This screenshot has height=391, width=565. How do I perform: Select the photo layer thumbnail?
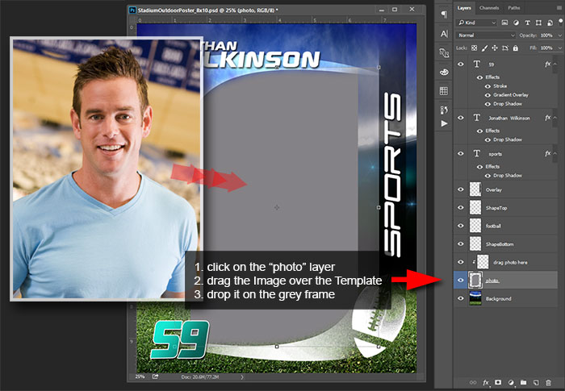(x=475, y=280)
